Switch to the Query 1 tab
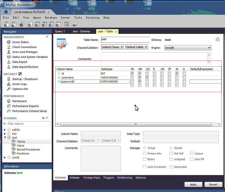This screenshot has height=192, width=225. tap(60, 31)
